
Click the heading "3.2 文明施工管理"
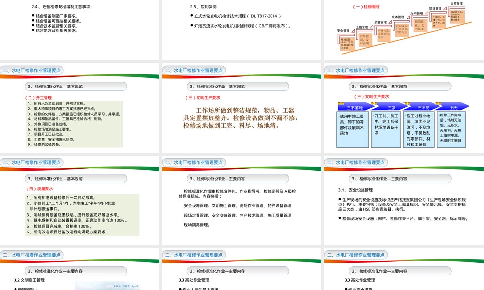[x=29, y=280]
